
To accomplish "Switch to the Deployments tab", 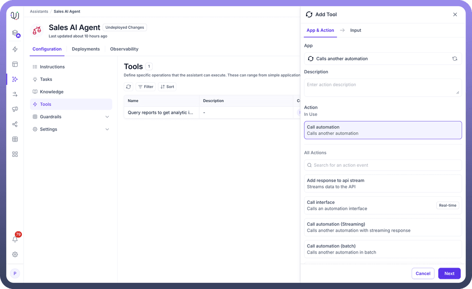I will 86,49.
